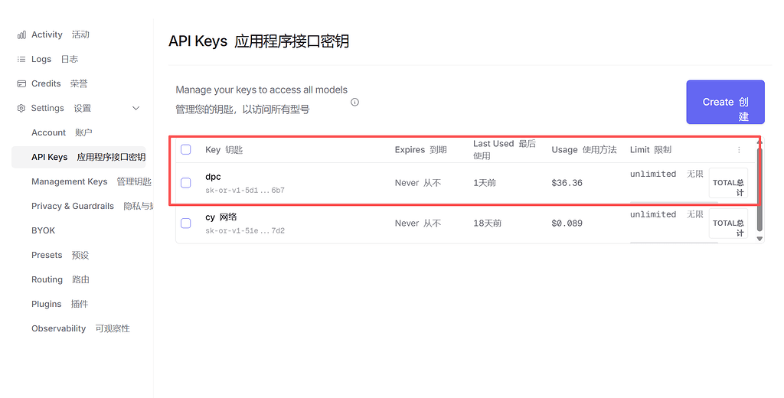The height and width of the screenshot is (398, 784).
Task: Click the Create key button
Action: point(725,102)
